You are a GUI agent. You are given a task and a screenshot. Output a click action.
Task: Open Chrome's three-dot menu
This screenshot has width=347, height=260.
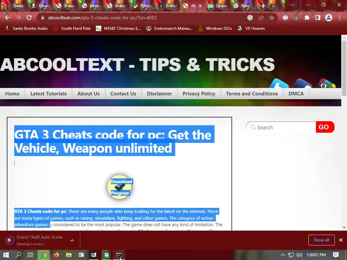point(340,18)
